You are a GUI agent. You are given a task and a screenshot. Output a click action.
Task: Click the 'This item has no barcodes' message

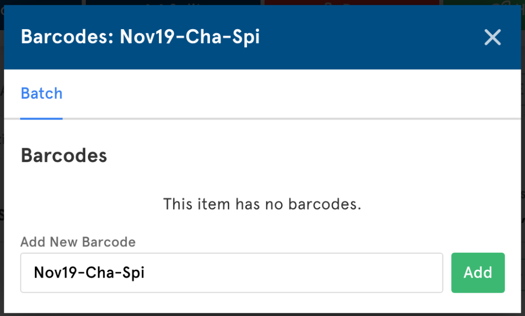click(x=262, y=204)
